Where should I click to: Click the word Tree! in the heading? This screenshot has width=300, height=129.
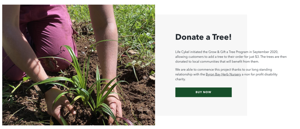pyautogui.click(x=222, y=37)
